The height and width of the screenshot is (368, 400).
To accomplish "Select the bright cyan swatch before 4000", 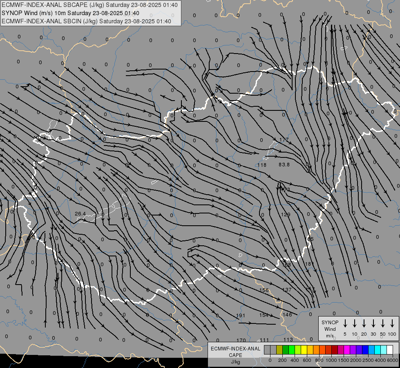I will [377, 350].
